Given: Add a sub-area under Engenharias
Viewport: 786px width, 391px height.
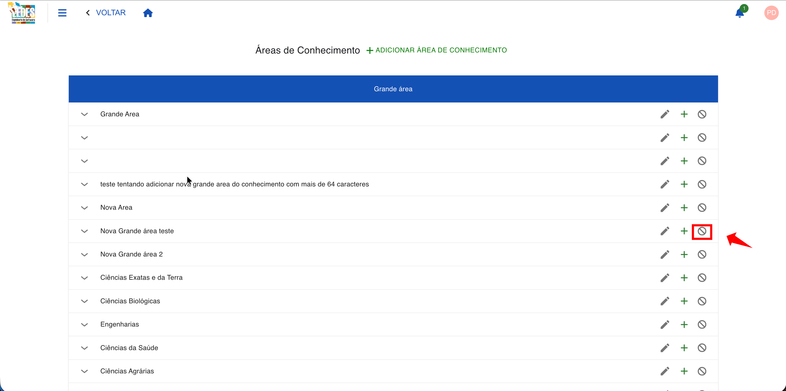Looking at the screenshot, I should [x=684, y=324].
